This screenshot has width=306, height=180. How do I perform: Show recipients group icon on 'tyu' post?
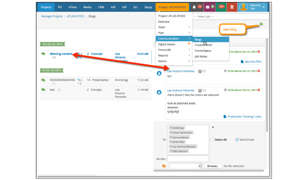(x=200, y=71)
